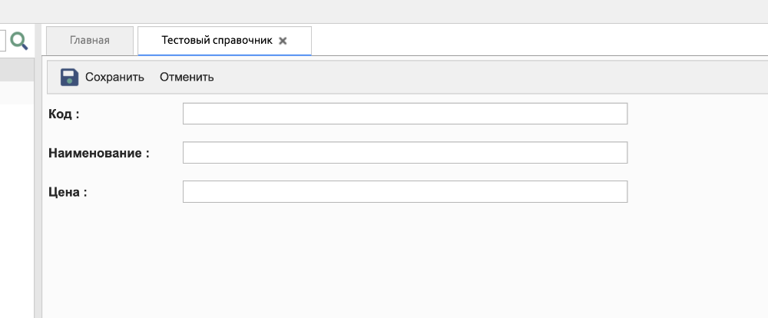Click the Цена field label
The height and width of the screenshot is (318, 768).
[x=68, y=192]
